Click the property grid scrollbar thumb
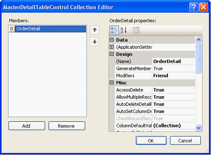Viewport: 211px width, 155px height. coord(198,59)
